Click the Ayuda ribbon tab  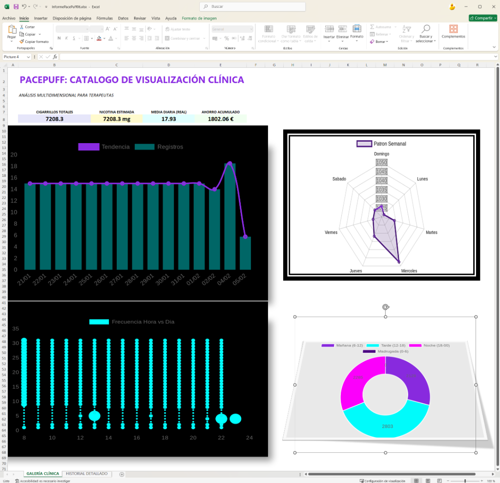click(x=171, y=18)
